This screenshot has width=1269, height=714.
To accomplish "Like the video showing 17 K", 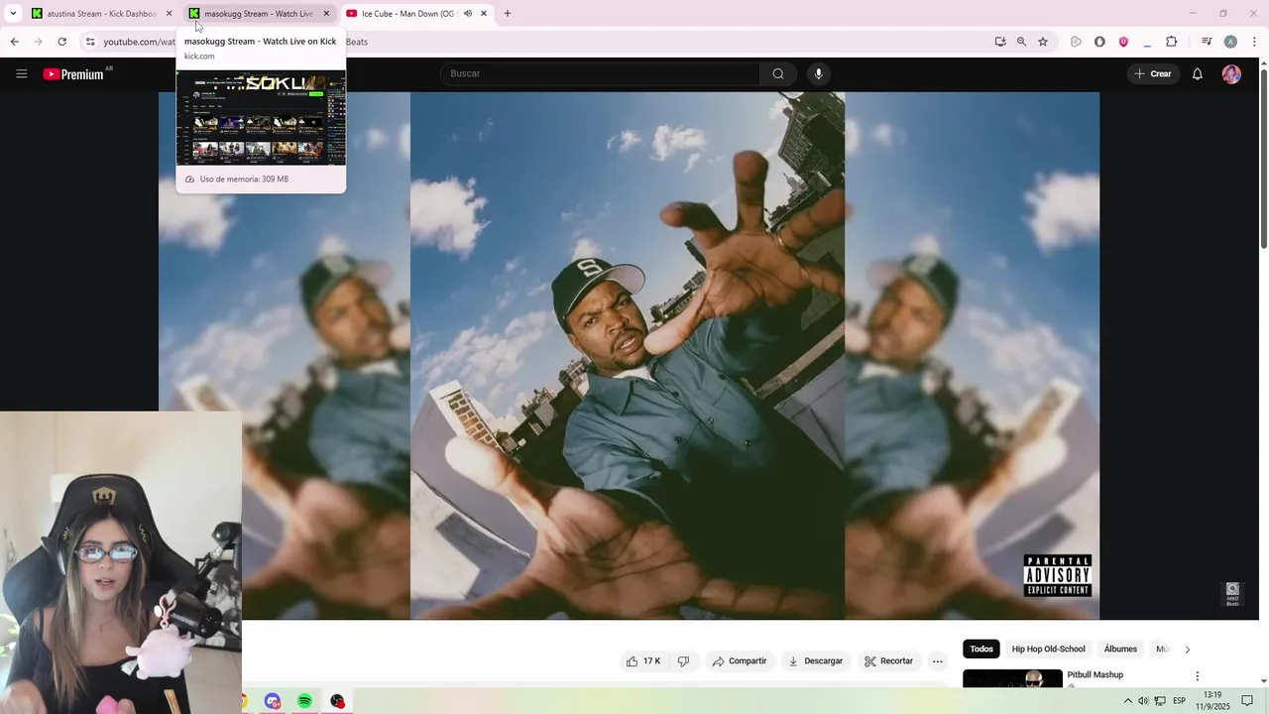I will pyautogui.click(x=642, y=661).
